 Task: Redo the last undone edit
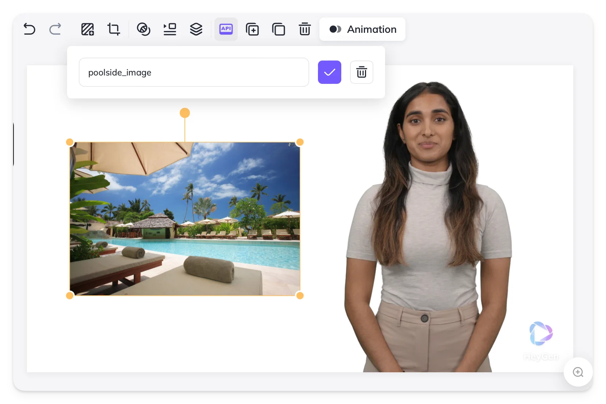point(55,29)
